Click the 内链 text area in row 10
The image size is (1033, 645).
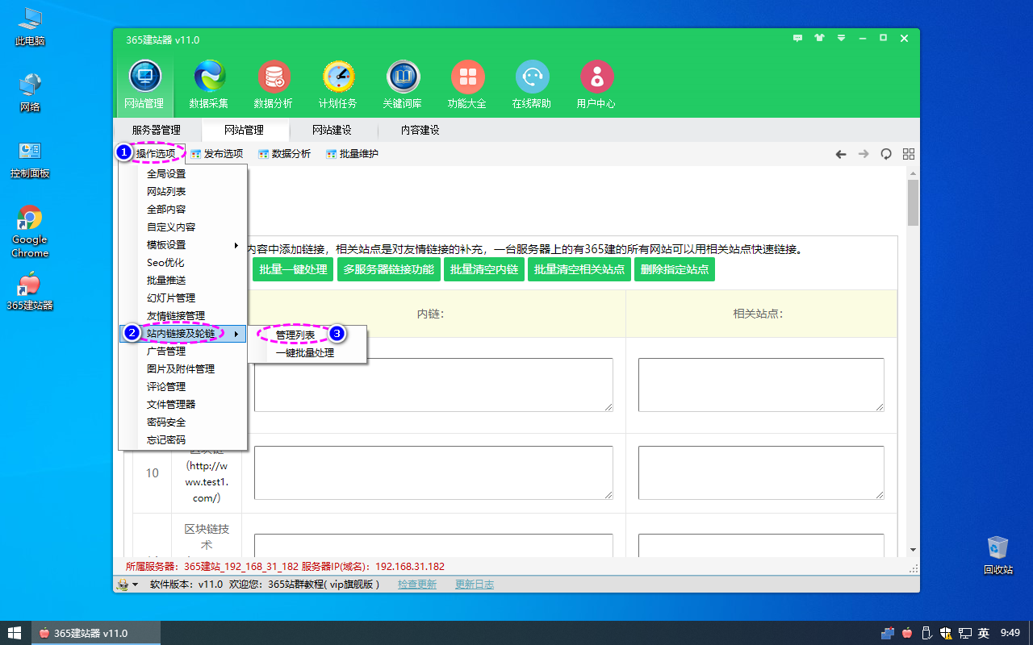coord(433,472)
